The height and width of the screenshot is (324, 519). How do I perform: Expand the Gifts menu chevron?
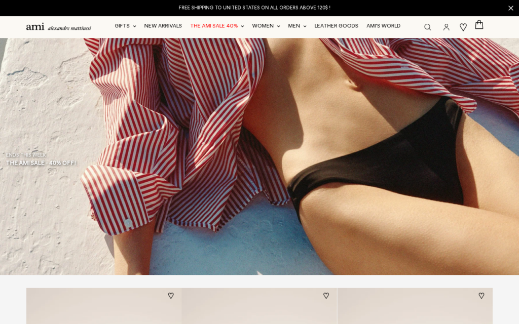point(134,26)
